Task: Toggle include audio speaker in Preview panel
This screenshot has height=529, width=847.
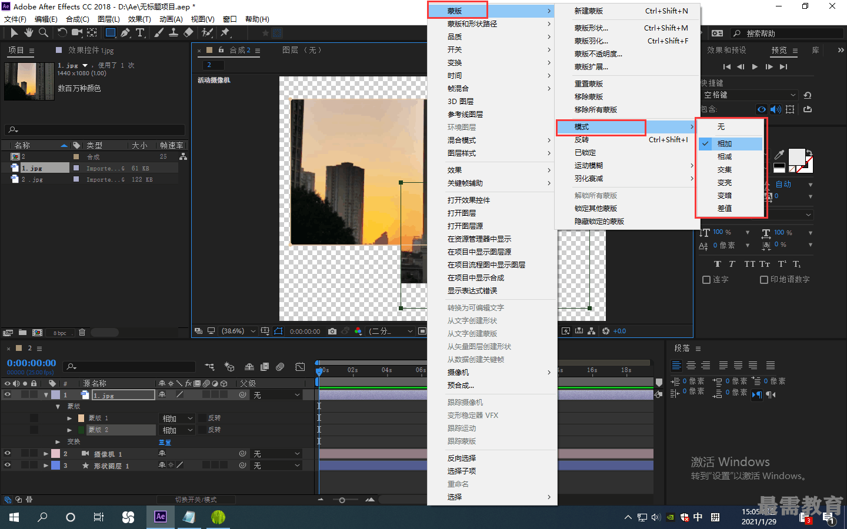Action: 776,109
